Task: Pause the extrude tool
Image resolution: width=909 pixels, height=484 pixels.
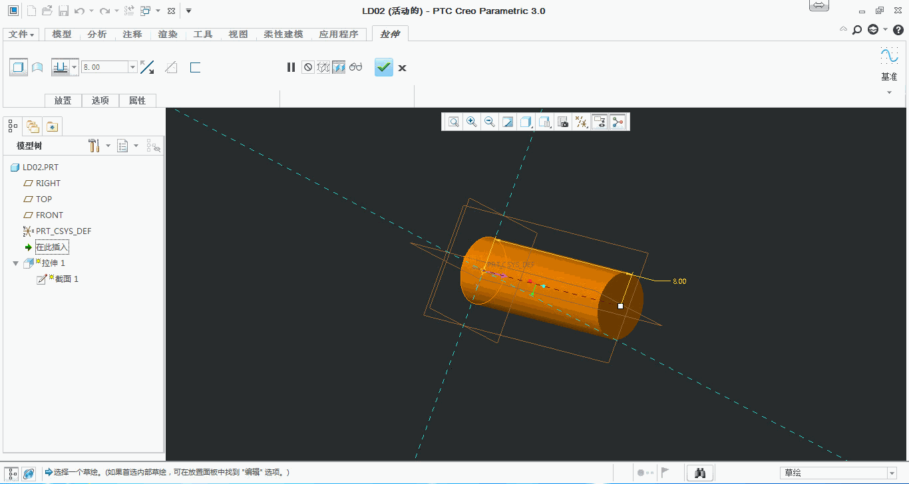Action: click(291, 67)
